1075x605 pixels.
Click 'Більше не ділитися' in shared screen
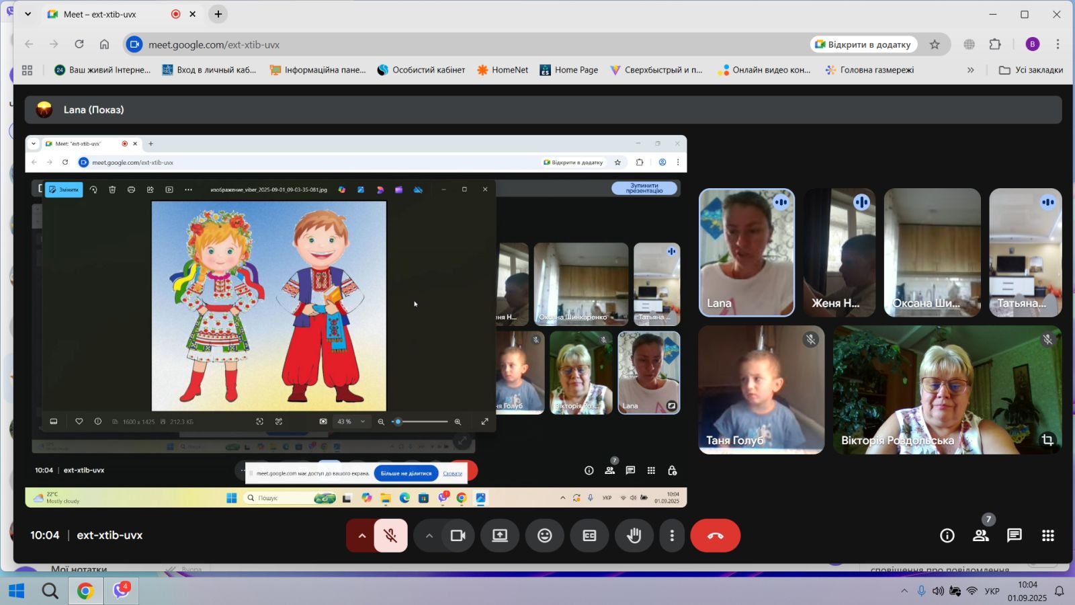406,473
